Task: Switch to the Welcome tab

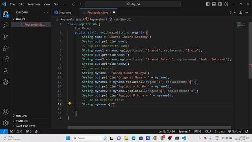Action: pos(65,13)
